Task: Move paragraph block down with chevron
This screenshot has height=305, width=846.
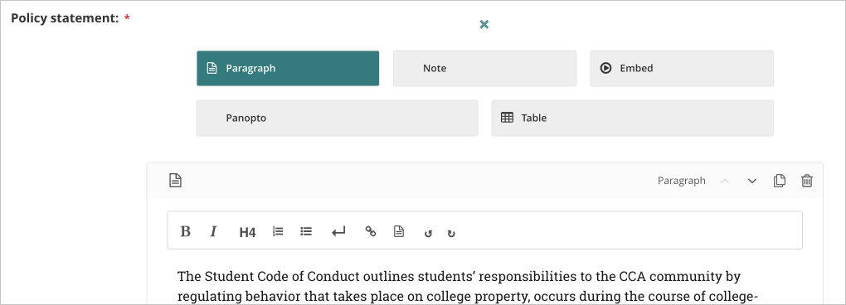Action: tap(752, 181)
